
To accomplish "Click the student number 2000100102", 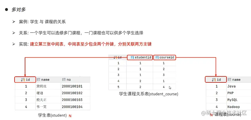I will (72, 93).
